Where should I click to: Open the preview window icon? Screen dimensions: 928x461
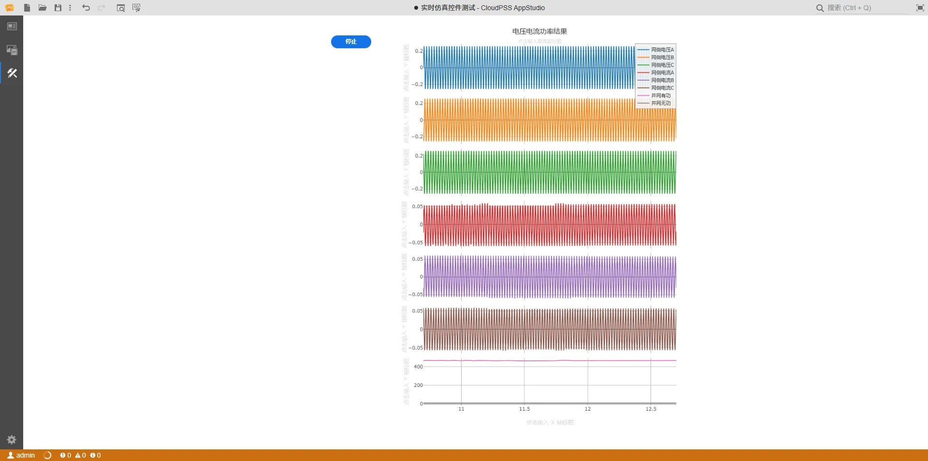coord(121,8)
